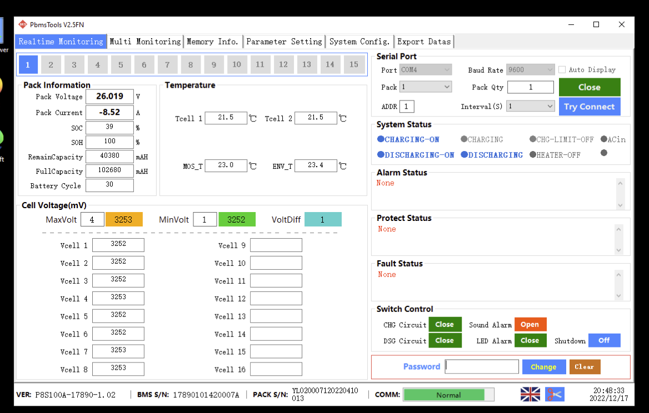Viewport: 649px width, 413px height.
Task: Open the Export Datas tab
Action: [x=424, y=41]
